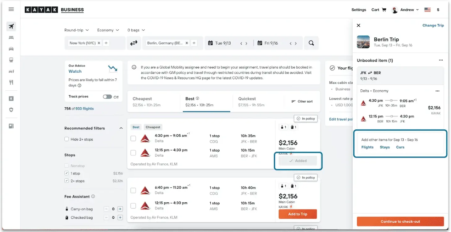The height and width of the screenshot is (232, 451).
Task: Go to previous return date from Fri 9/16
Action: pos(291,43)
